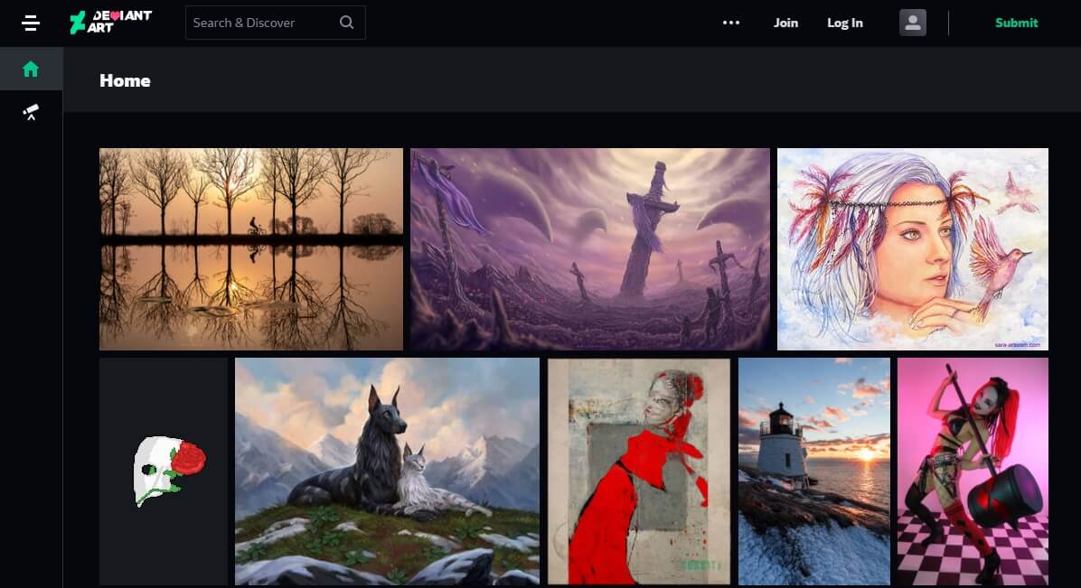Open the purple sword battlefield artwork
The height and width of the screenshot is (588, 1081).
point(589,248)
